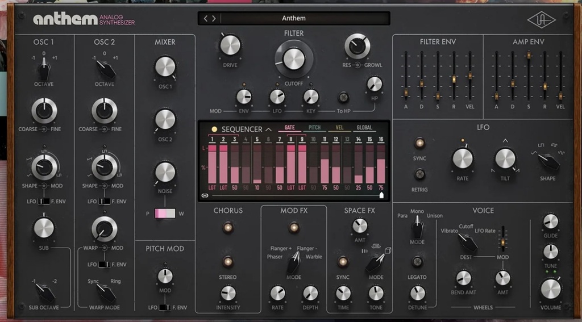Toggle the Sequencer on/off yellow light
This screenshot has height=322, width=582.
[x=214, y=129]
